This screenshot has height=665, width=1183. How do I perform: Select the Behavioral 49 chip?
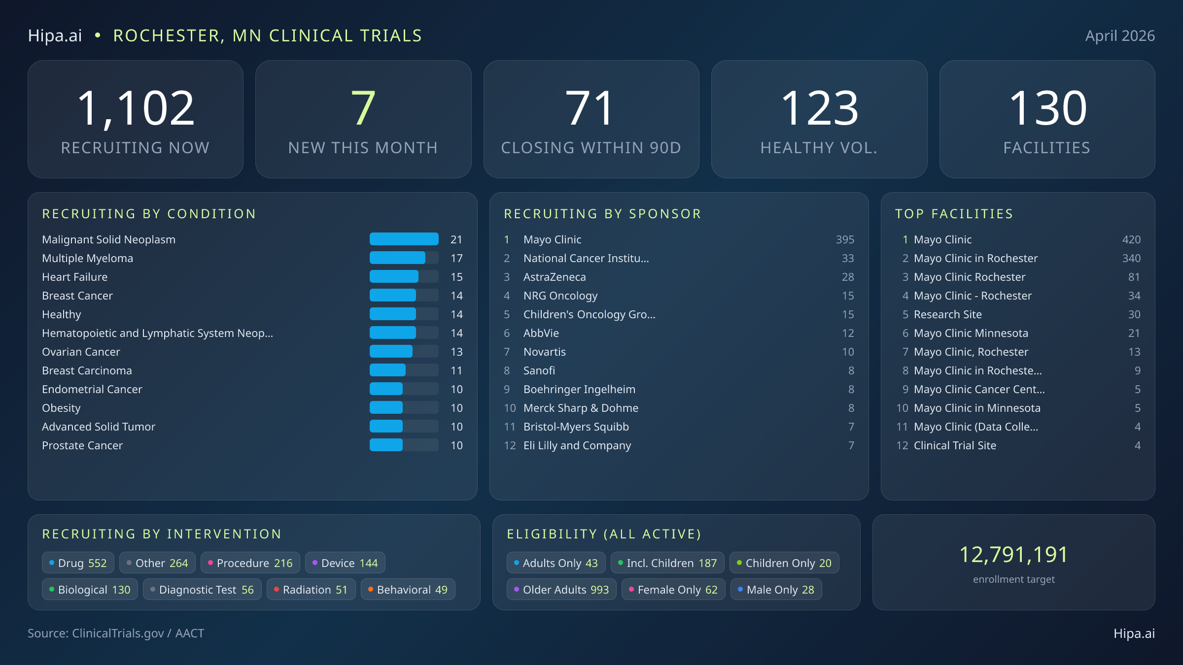point(408,589)
